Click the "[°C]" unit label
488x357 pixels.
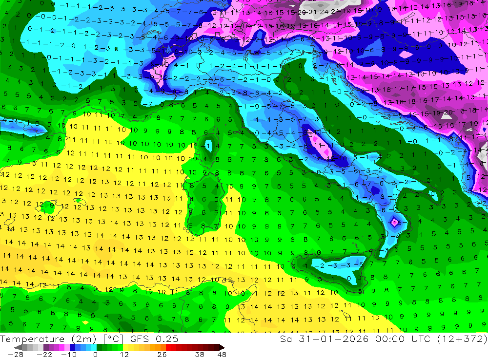pos(113,339)
